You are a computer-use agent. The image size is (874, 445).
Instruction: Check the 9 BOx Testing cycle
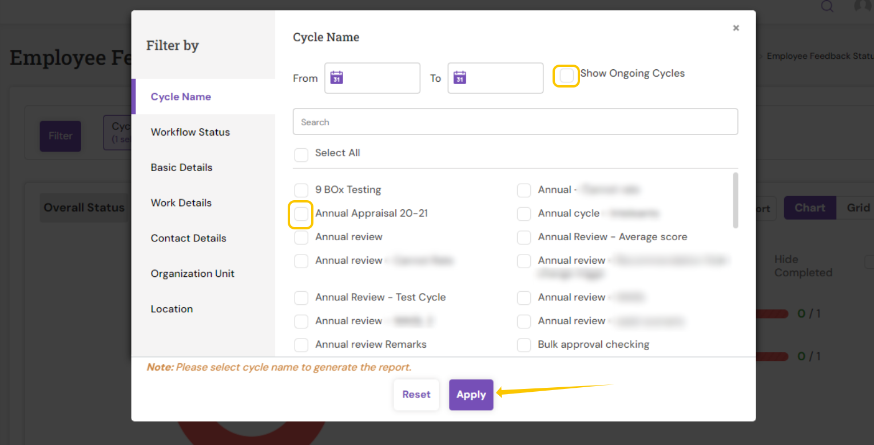pyautogui.click(x=301, y=190)
